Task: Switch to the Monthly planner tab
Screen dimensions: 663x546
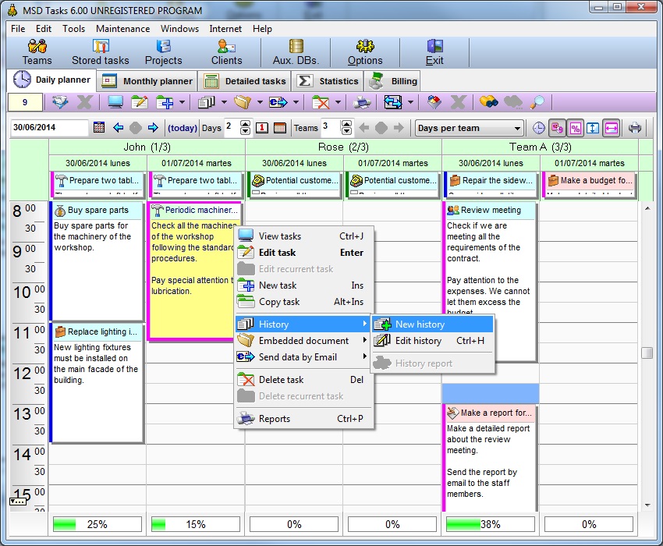Action: [x=147, y=81]
